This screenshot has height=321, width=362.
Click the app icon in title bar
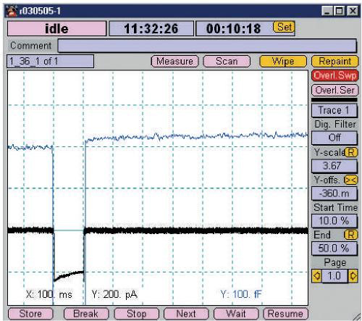click(12, 11)
